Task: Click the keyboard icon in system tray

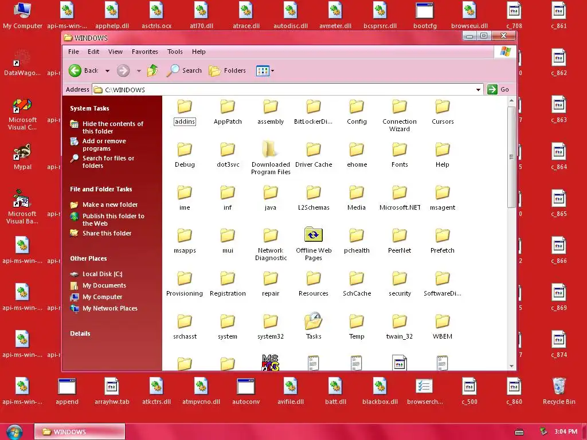Action: point(519,432)
